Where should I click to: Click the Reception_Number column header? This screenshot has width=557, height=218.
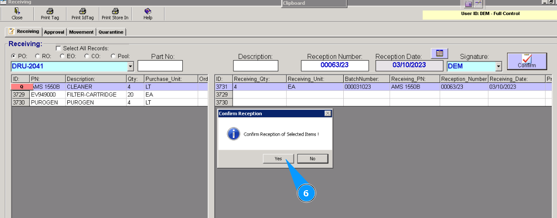[464, 79]
